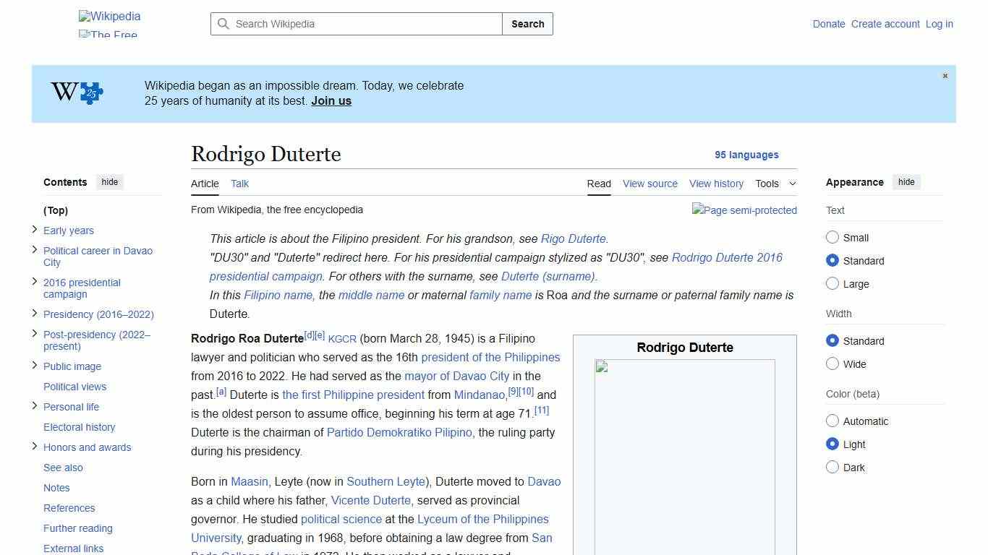The image size is (988, 555).
Task: Click the Wikipedia 25th anniversary puzzle logo
Action: [74, 92]
